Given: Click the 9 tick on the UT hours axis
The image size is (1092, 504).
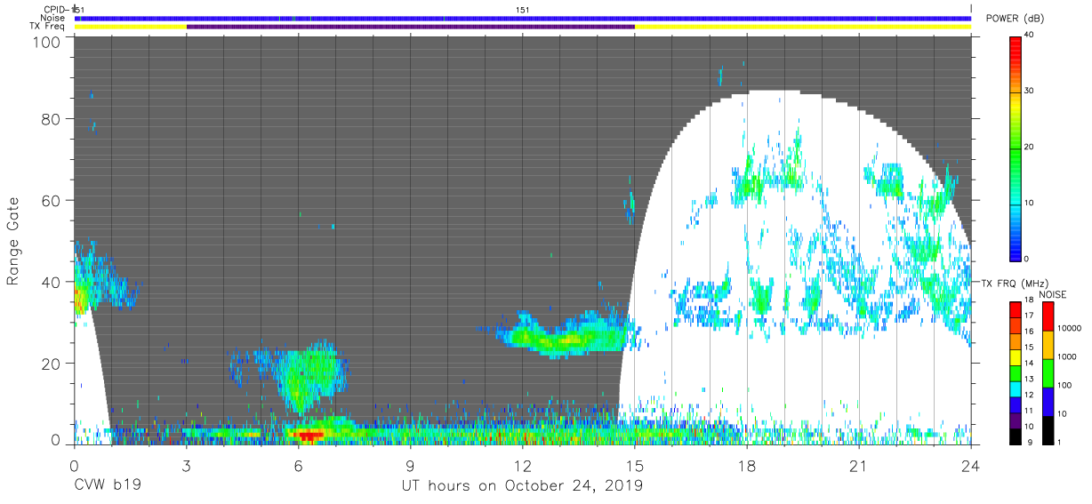Looking at the screenshot, I should coord(410,465).
